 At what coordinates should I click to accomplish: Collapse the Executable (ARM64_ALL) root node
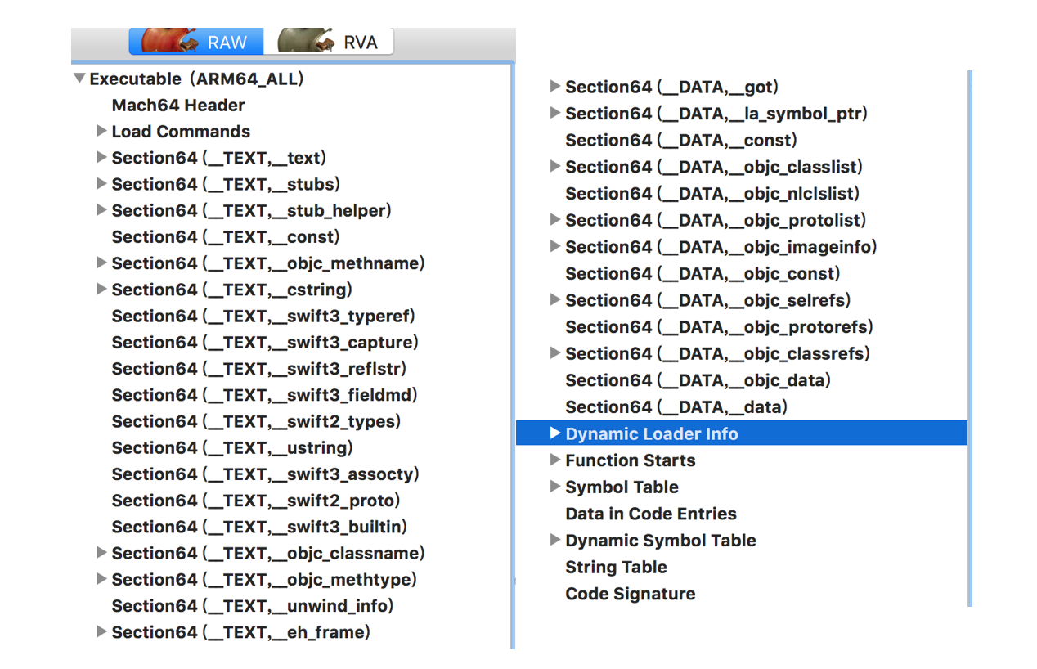(79, 79)
